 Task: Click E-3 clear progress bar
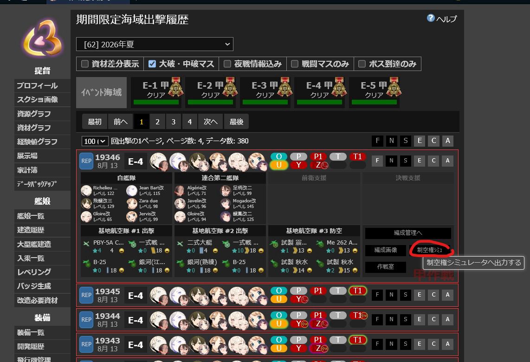click(x=265, y=103)
